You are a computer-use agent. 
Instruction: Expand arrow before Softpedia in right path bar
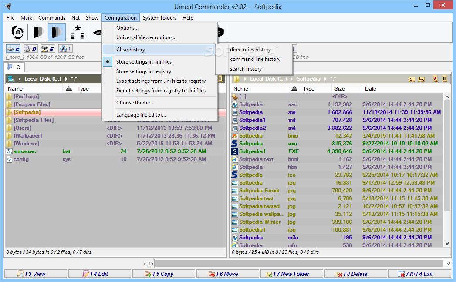[x=292, y=79]
